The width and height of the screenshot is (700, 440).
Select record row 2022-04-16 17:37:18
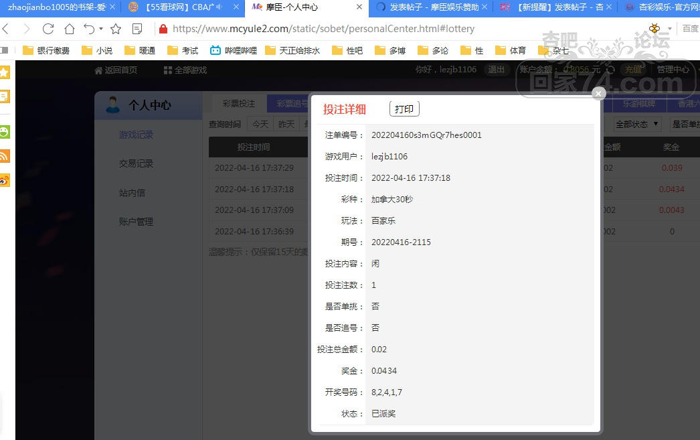coord(254,190)
